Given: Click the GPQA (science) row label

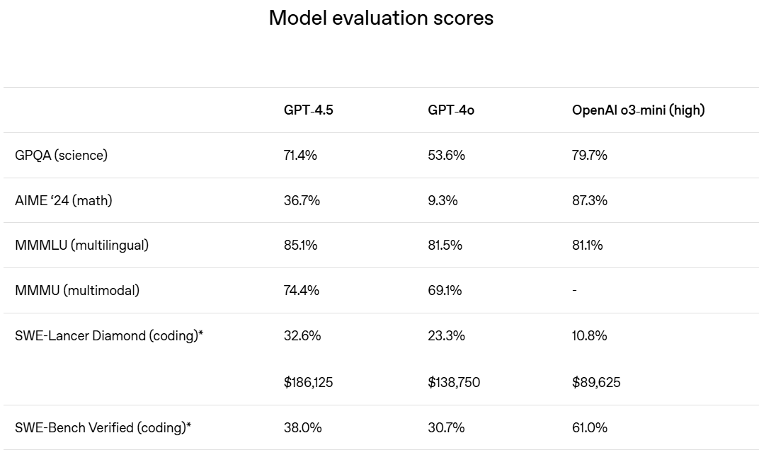Looking at the screenshot, I should pos(61,156).
